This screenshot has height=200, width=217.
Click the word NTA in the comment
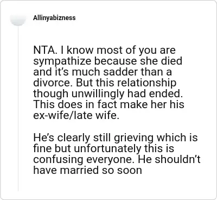click(x=43, y=50)
